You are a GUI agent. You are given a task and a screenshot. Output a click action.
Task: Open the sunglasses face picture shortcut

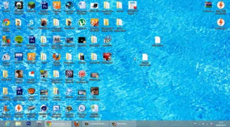pyautogui.click(x=95, y=91)
